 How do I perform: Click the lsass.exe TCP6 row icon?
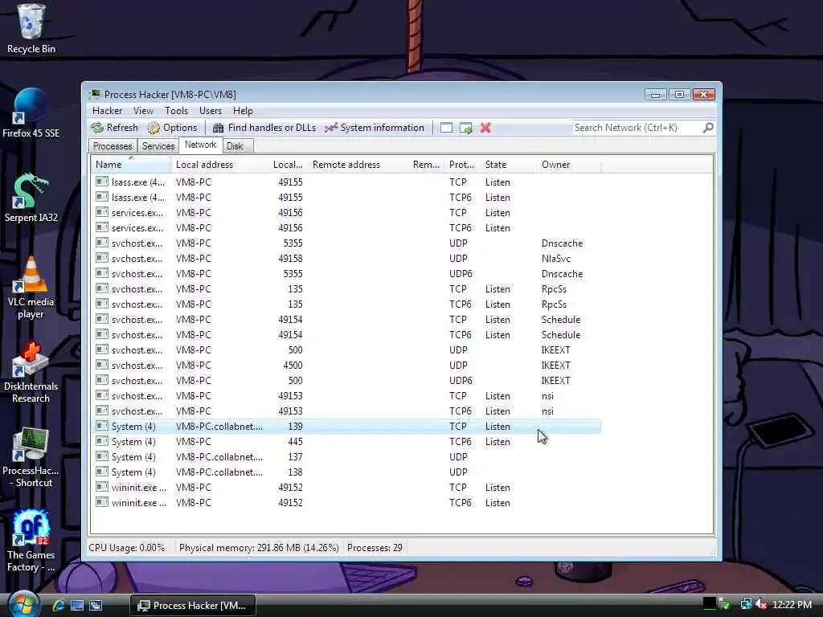point(102,197)
